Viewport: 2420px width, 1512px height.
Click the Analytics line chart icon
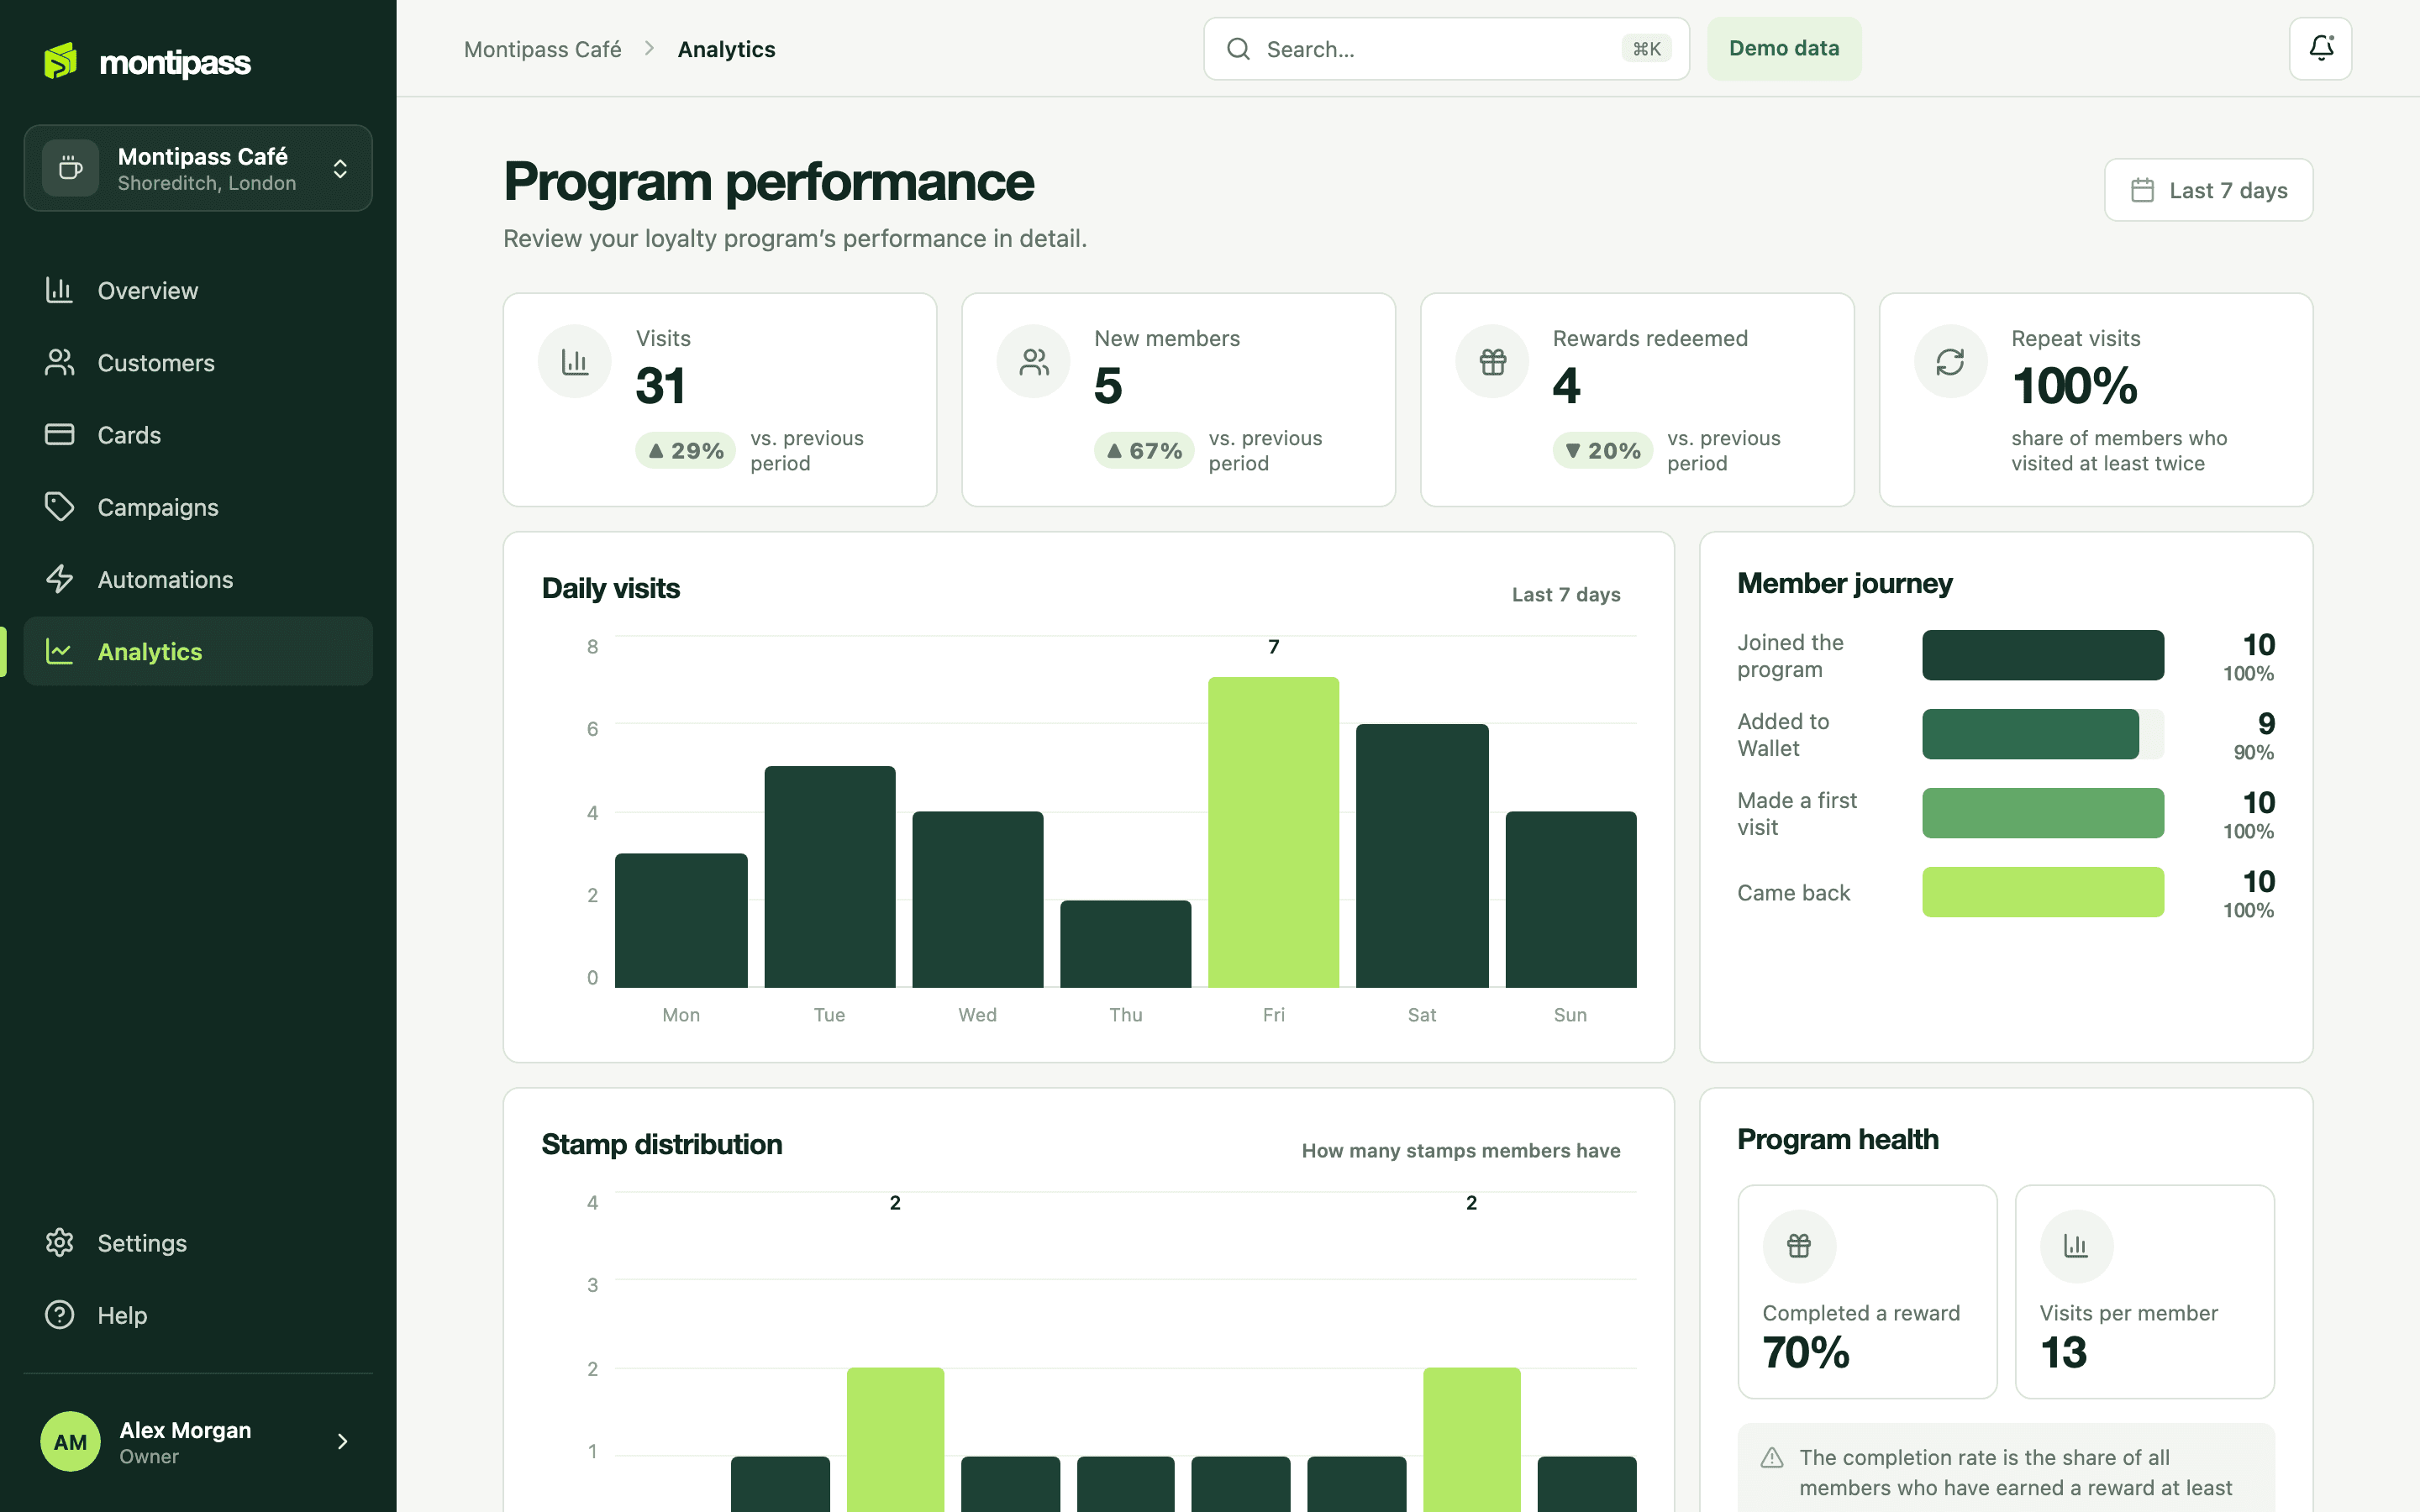(x=60, y=651)
